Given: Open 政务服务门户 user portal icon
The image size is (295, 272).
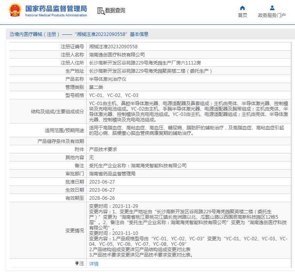Looking at the screenshot, I should pos(272,8).
